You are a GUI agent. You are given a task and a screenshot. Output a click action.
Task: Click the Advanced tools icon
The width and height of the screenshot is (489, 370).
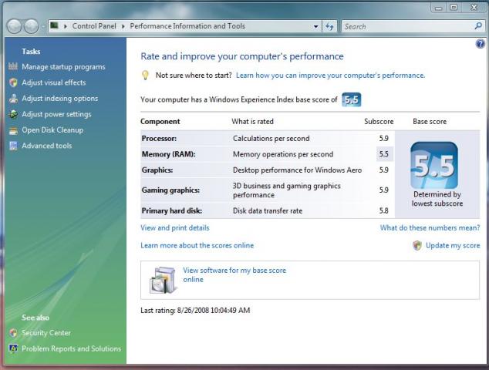[x=13, y=146]
